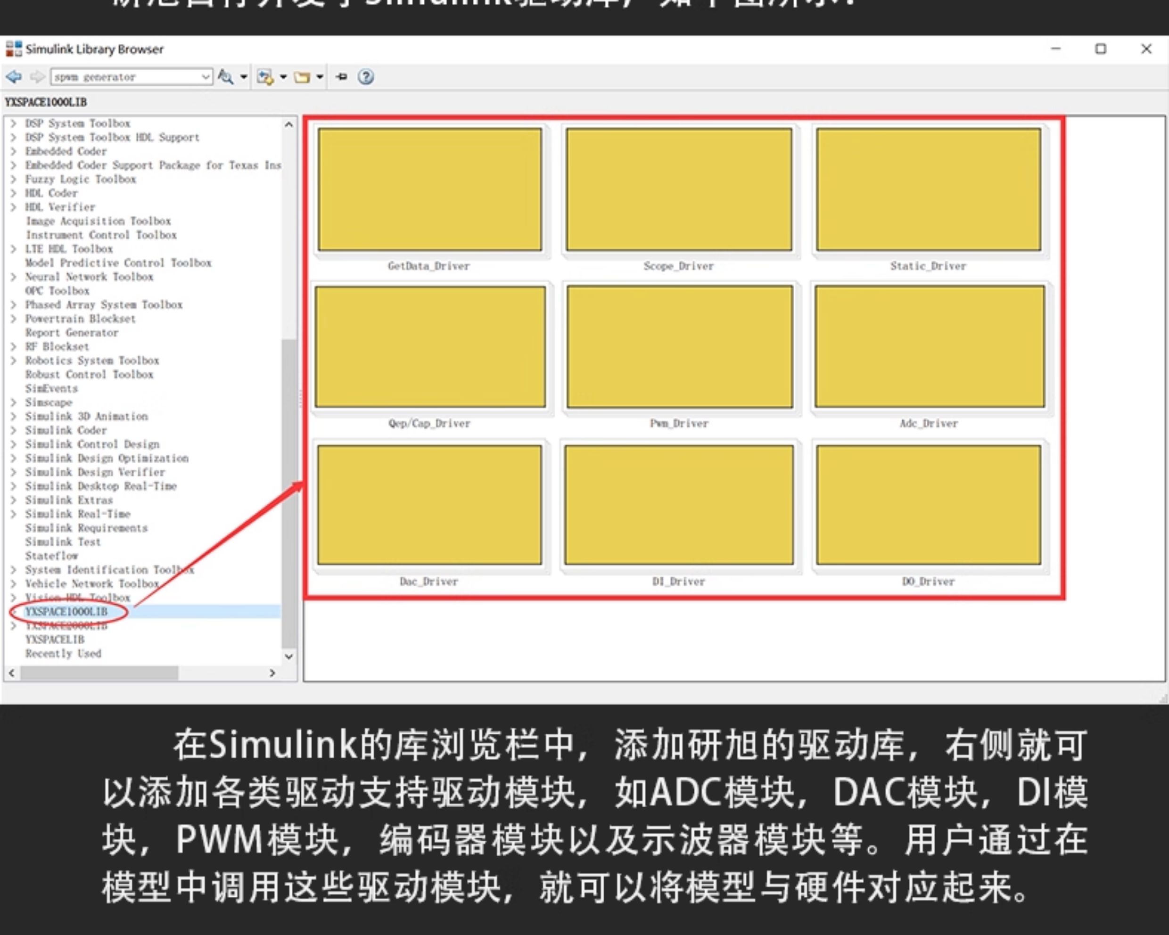This screenshot has height=935, width=1169.
Task: Click the forward navigation arrow icon
Action: point(37,77)
